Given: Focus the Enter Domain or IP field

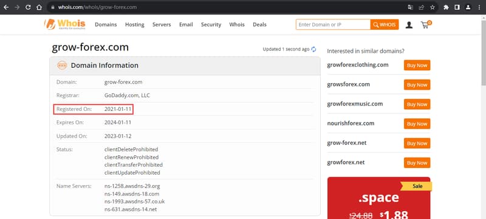Looking at the screenshot, I should click(x=333, y=24).
